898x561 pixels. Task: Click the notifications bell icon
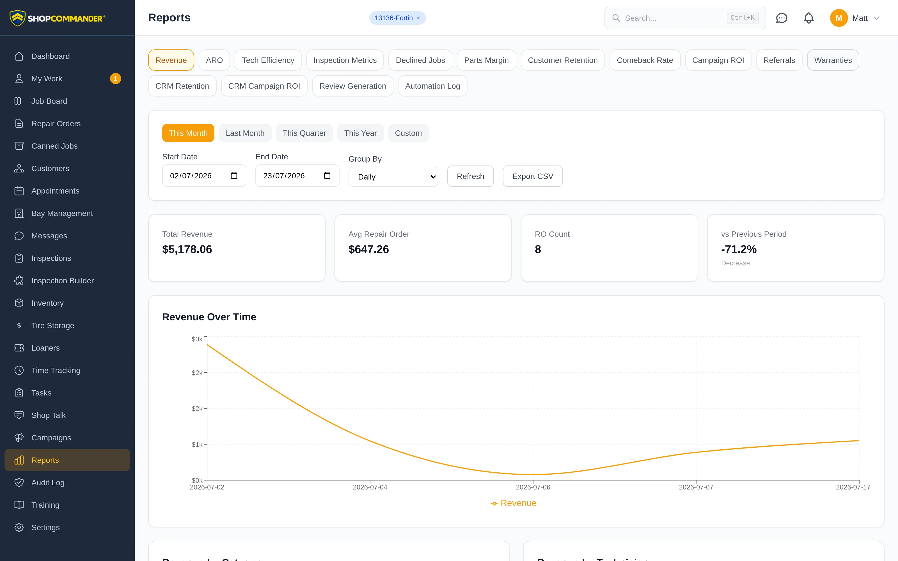coord(808,18)
